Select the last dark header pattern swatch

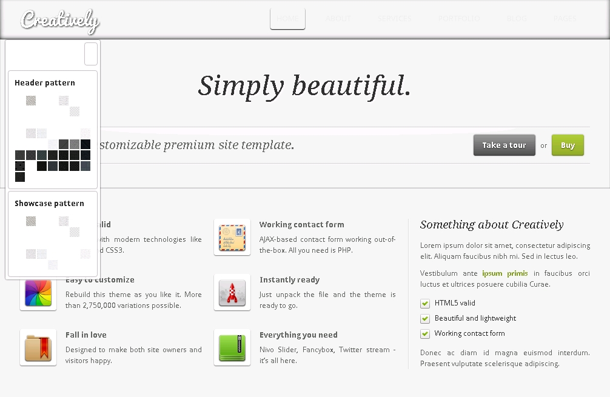coord(20,177)
